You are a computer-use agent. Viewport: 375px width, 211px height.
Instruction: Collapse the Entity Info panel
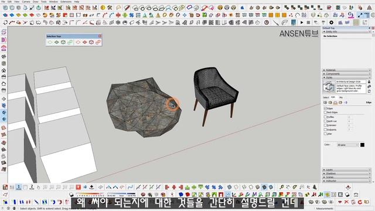click(346, 32)
